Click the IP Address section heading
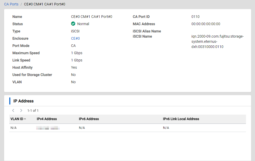The height and width of the screenshot is (161, 255). tap(24, 101)
